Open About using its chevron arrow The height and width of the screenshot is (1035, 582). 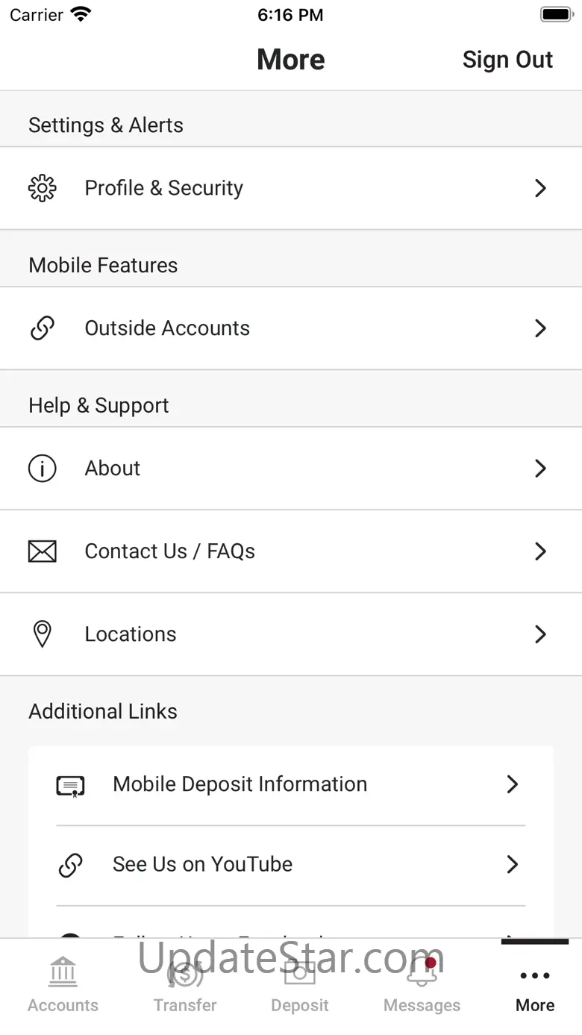[541, 469]
